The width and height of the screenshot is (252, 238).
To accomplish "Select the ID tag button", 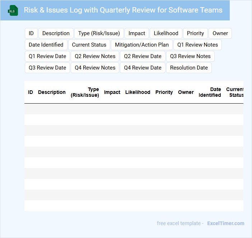I will [31, 33].
